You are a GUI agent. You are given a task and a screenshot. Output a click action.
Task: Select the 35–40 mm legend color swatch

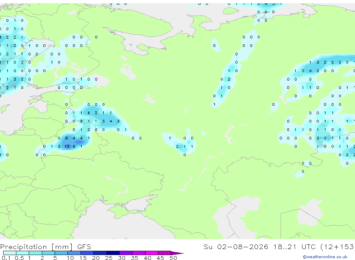[139, 253]
